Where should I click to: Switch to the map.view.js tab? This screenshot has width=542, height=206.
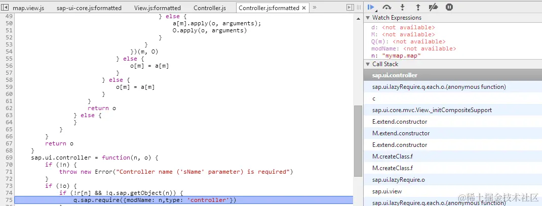point(28,8)
